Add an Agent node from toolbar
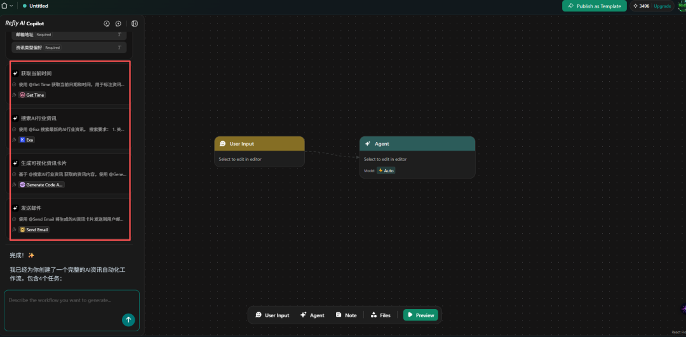 [313, 315]
